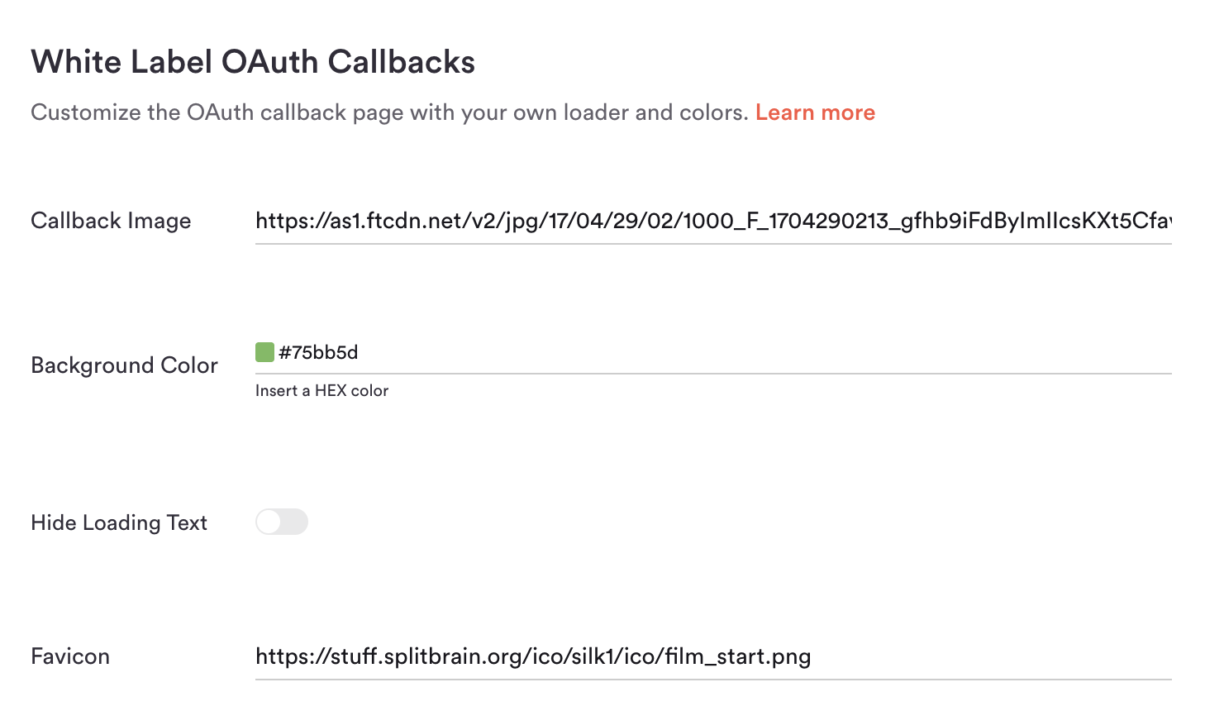Click the Insert a HEX color hint
1205x706 pixels.
coord(321,390)
